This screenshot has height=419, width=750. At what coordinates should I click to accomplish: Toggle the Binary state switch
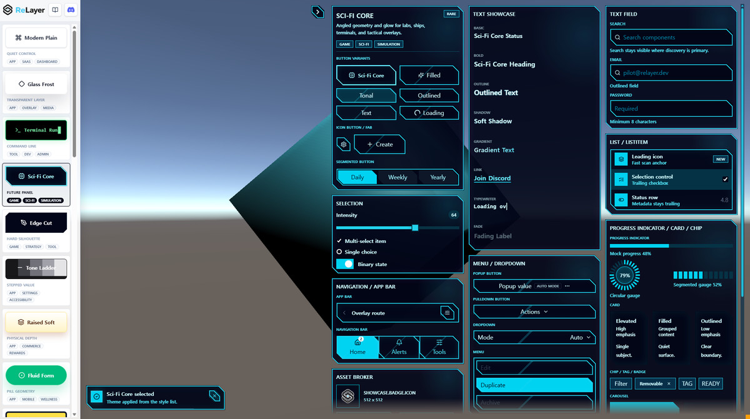click(345, 264)
